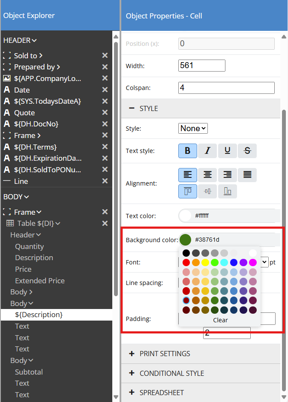Justify the cell text
The image size is (288, 402).
coord(247,175)
